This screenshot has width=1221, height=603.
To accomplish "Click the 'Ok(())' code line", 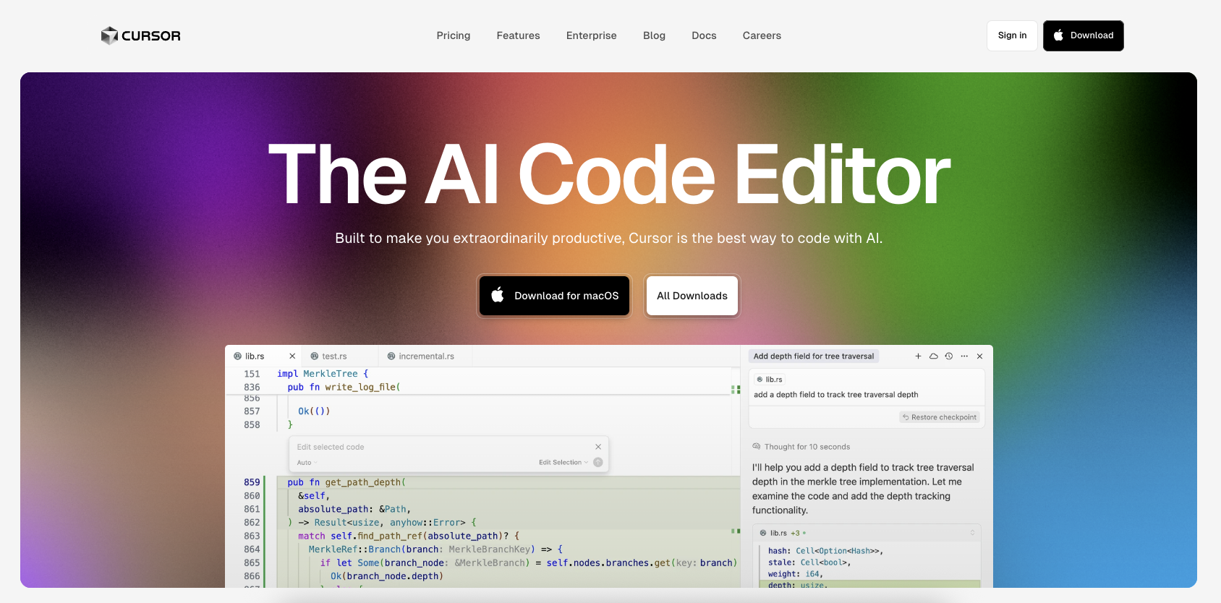I will tap(314, 411).
